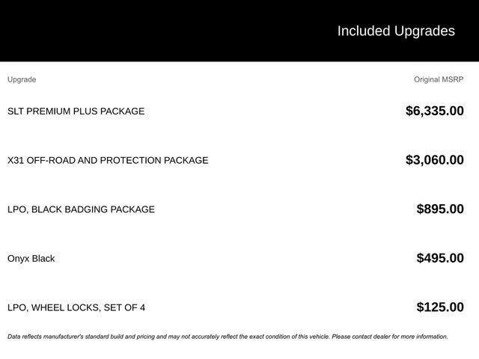Click the "X31" code in the off-road row

[16, 160]
